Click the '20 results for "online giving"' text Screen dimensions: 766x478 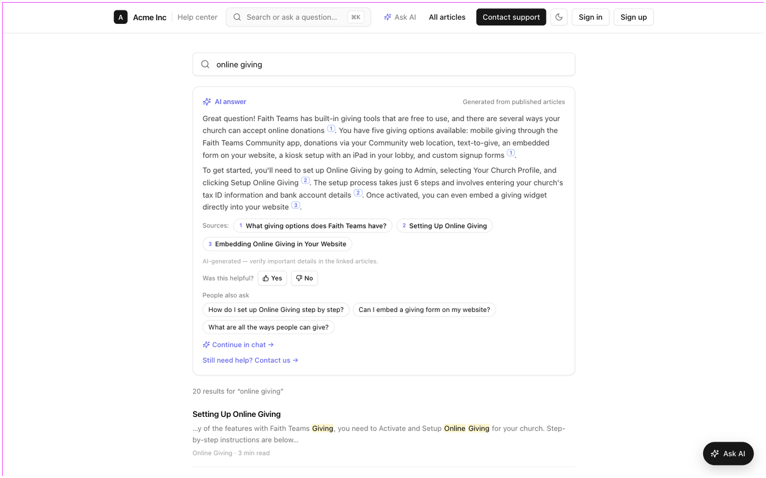click(x=238, y=391)
